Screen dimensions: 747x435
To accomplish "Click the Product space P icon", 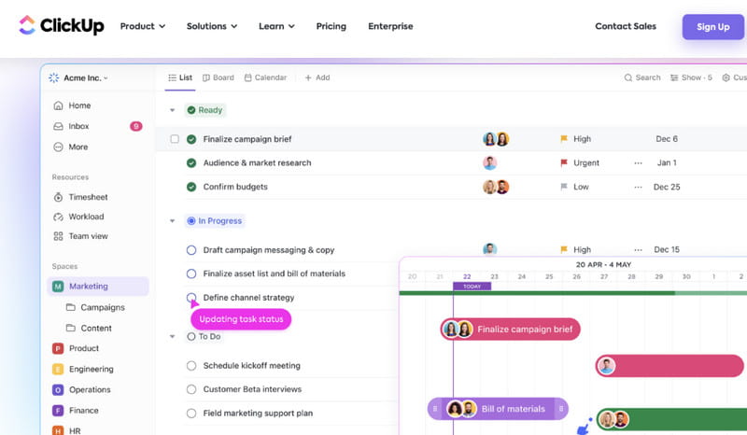I will click(x=58, y=348).
